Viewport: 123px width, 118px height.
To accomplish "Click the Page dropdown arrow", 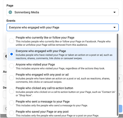I will click(x=115, y=12).
